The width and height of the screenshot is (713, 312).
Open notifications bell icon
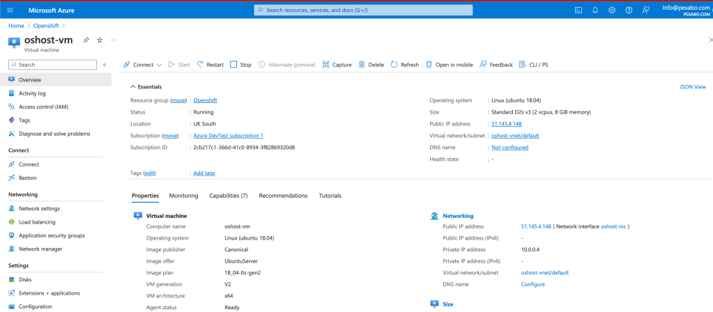[x=595, y=10]
